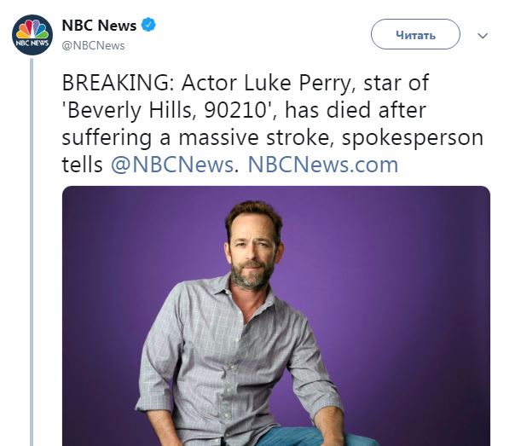Click the peacock logo in the avatar
Image resolution: width=515 pixels, height=446 pixels.
[32, 30]
